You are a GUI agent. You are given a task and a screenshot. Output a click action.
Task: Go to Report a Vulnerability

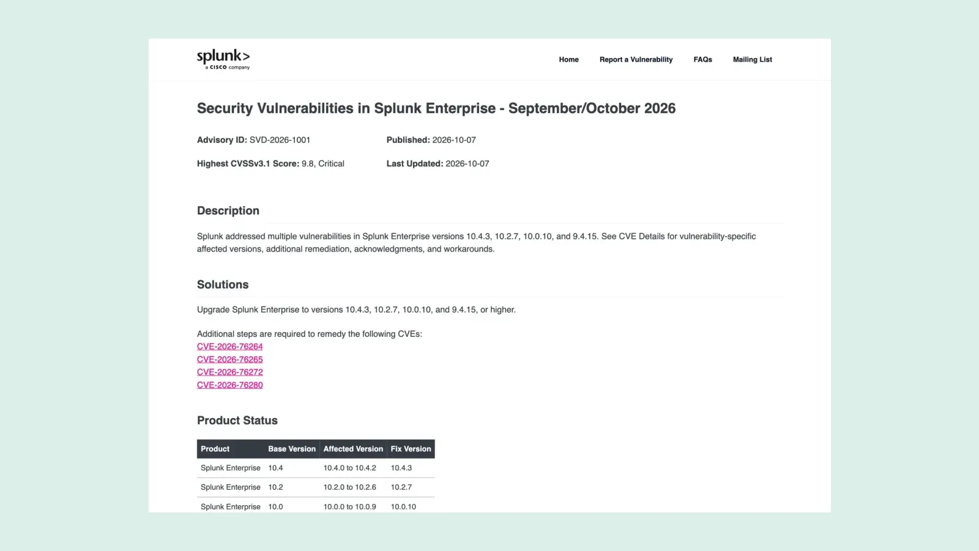pos(636,59)
